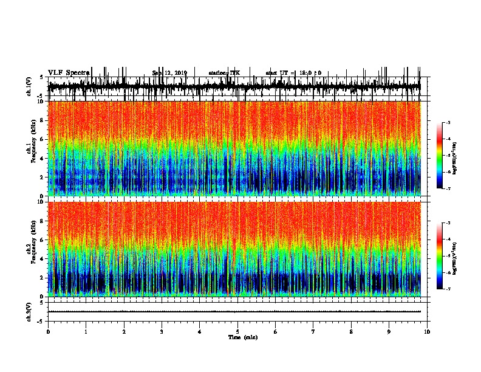Image resolution: width=481 pixels, height=372 pixels.
Task: Click the 6 kHz tick label of ch.2 spectrogram
Action: pyautogui.click(x=42, y=240)
